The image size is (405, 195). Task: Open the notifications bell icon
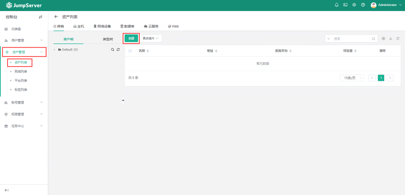pyautogui.click(x=337, y=5)
